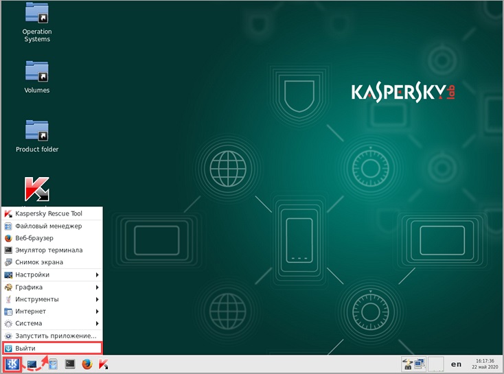Expand the Инструменты submenu
Image resolution: width=504 pixels, height=374 pixels.
(x=52, y=299)
